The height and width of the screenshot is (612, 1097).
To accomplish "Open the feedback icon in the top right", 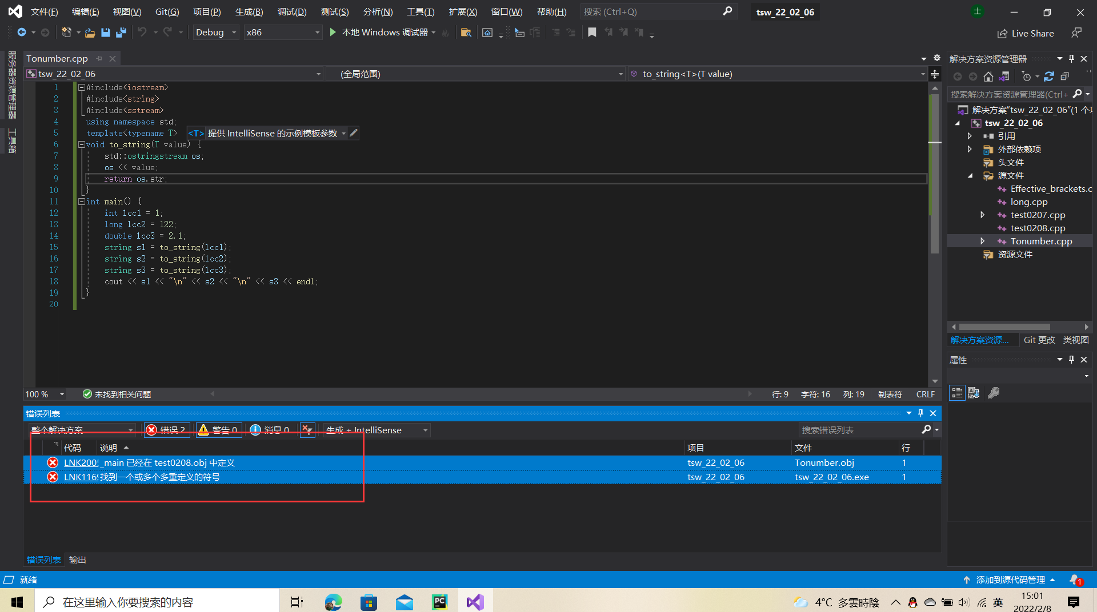I will (x=1076, y=33).
